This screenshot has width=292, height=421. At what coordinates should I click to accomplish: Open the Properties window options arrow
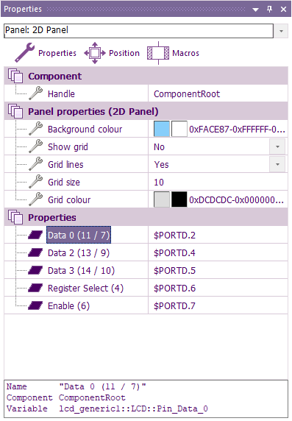[x=255, y=10]
